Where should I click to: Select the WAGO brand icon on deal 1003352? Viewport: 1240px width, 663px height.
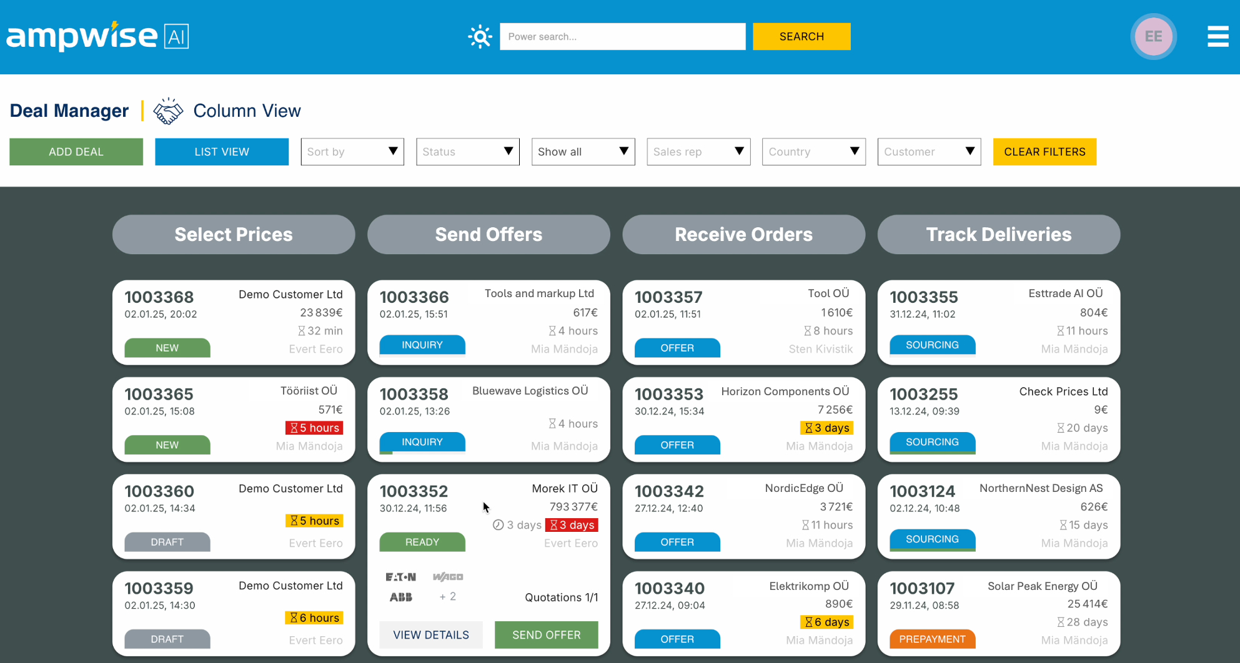pos(447,576)
